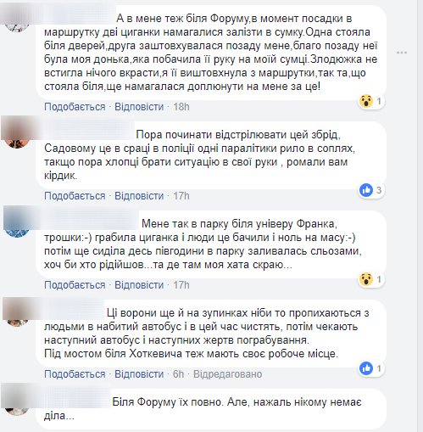423x432 pixels.
Task: Click blue thumbs-up reaction with count 3
Action: [x=366, y=190]
